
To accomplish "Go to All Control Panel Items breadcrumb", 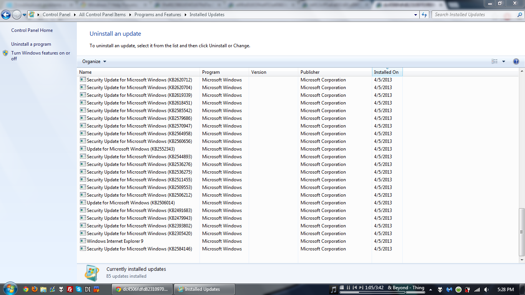I will (x=102, y=15).
